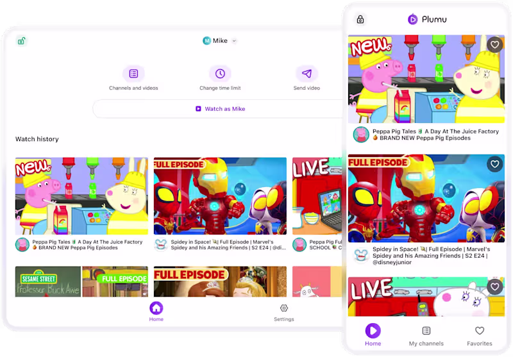The width and height of the screenshot is (513, 357).
Task: Click the 'Send video' label
Action: pos(307,88)
